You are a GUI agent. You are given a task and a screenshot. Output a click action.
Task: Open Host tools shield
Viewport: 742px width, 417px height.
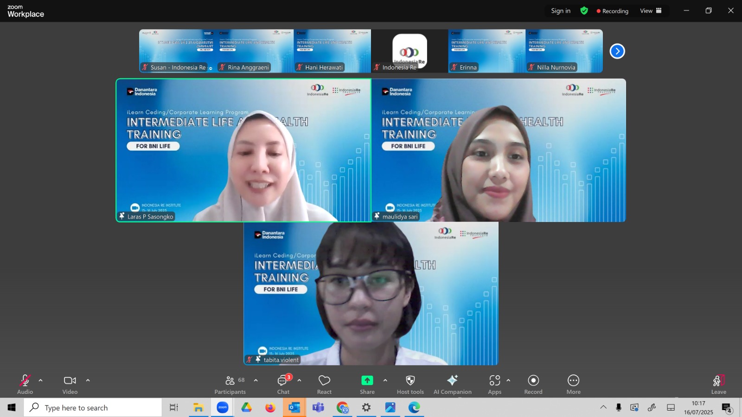410,385
